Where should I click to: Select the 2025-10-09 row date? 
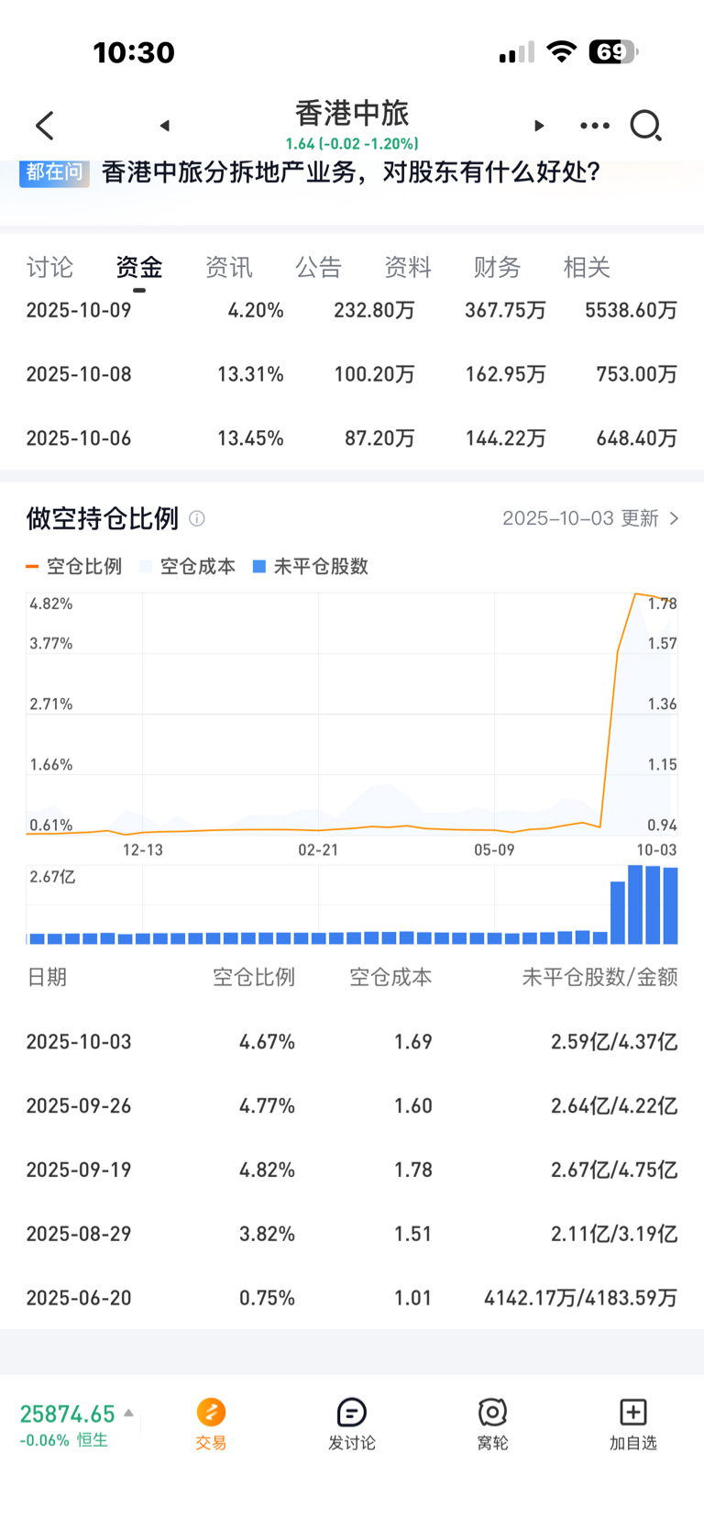click(x=79, y=310)
